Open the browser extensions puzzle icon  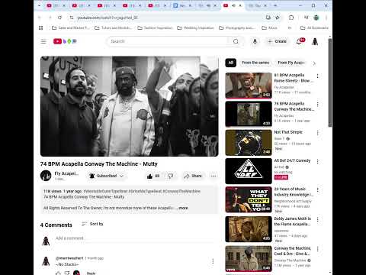[x=291, y=18]
